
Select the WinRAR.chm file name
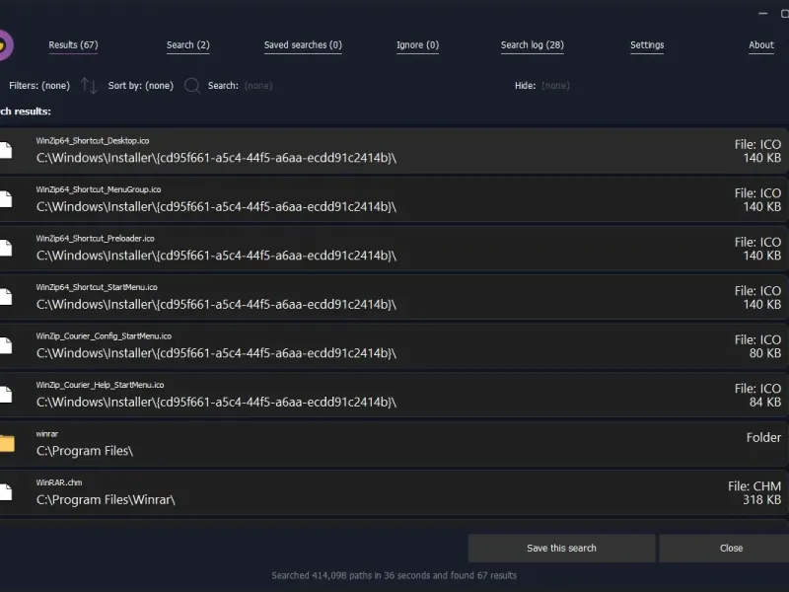(x=59, y=482)
